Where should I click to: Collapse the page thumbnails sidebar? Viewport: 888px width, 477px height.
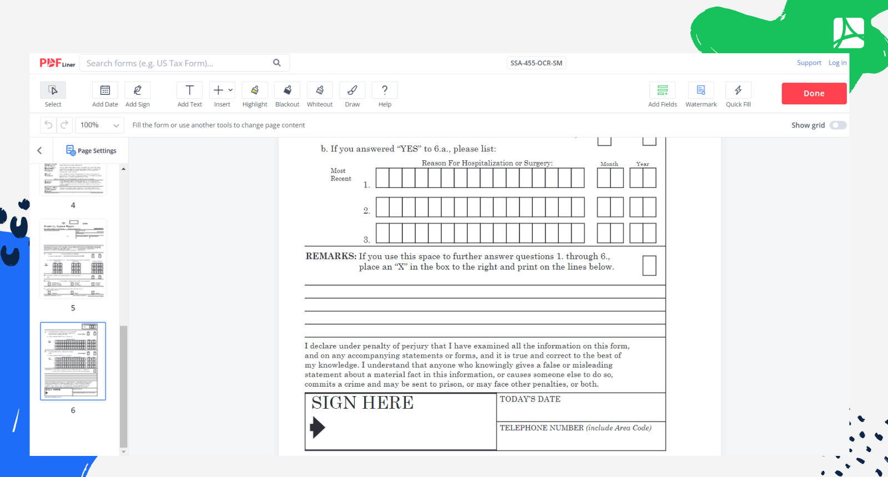pyautogui.click(x=39, y=150)
